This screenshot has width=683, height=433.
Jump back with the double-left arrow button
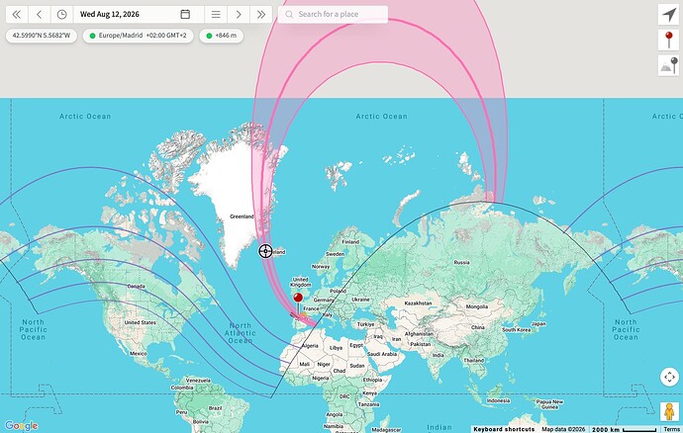point(17,15)
